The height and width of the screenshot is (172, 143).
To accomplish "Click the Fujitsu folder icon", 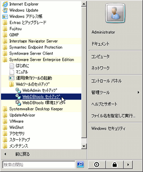I will 5,29.
